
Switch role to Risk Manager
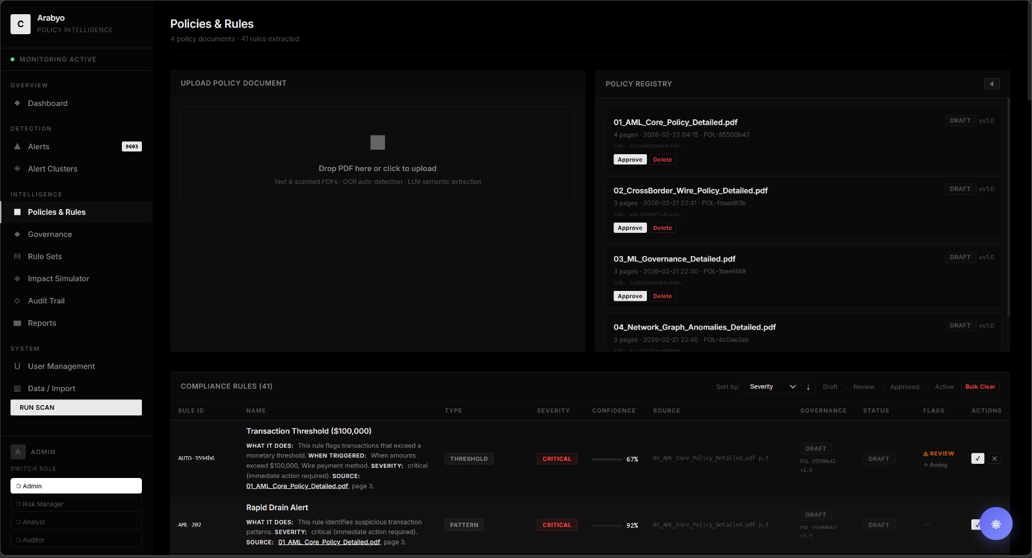pyautogui.click(x=76, y=504)
